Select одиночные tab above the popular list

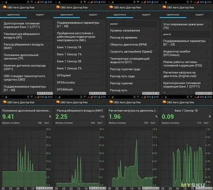(x=120, y=15)
